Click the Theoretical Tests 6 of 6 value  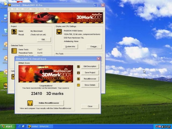(x=40, y=53)
